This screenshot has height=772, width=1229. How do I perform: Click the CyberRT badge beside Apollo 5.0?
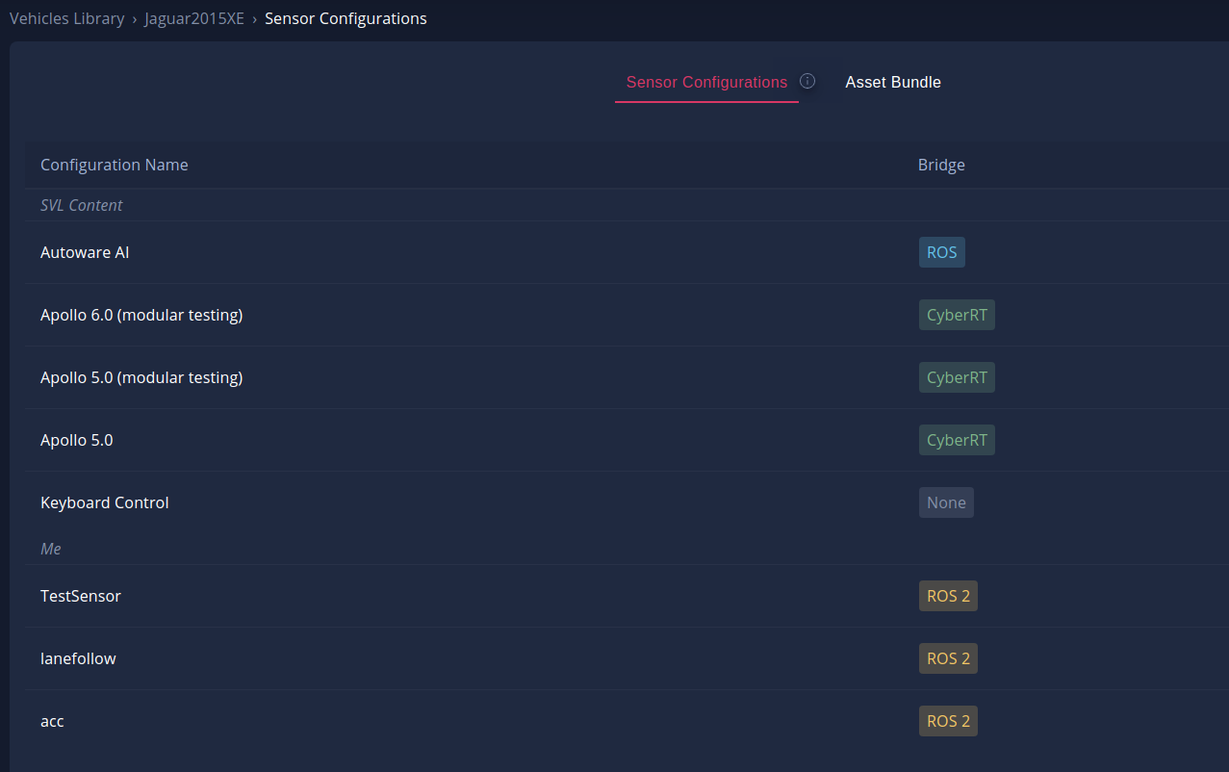[x=957, y=439]
